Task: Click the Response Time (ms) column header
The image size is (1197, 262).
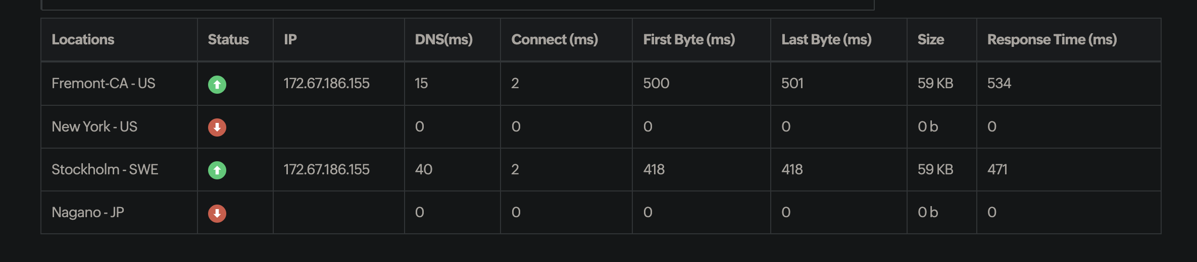Action: click(x=1052, y=40)
